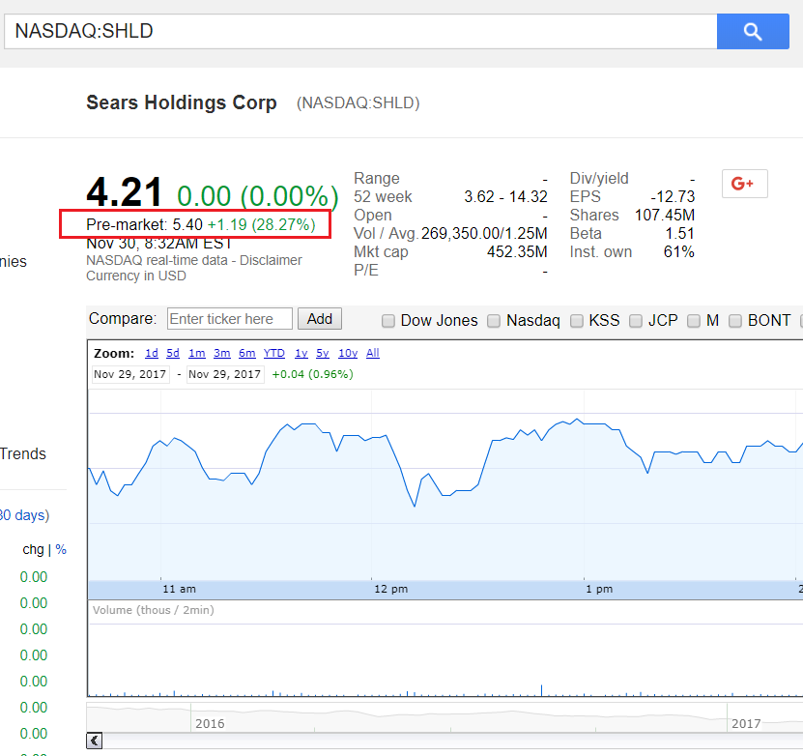Focus the NASDAQ:SHLD search box
Screen dimensions: 803x756
point(360,31)
